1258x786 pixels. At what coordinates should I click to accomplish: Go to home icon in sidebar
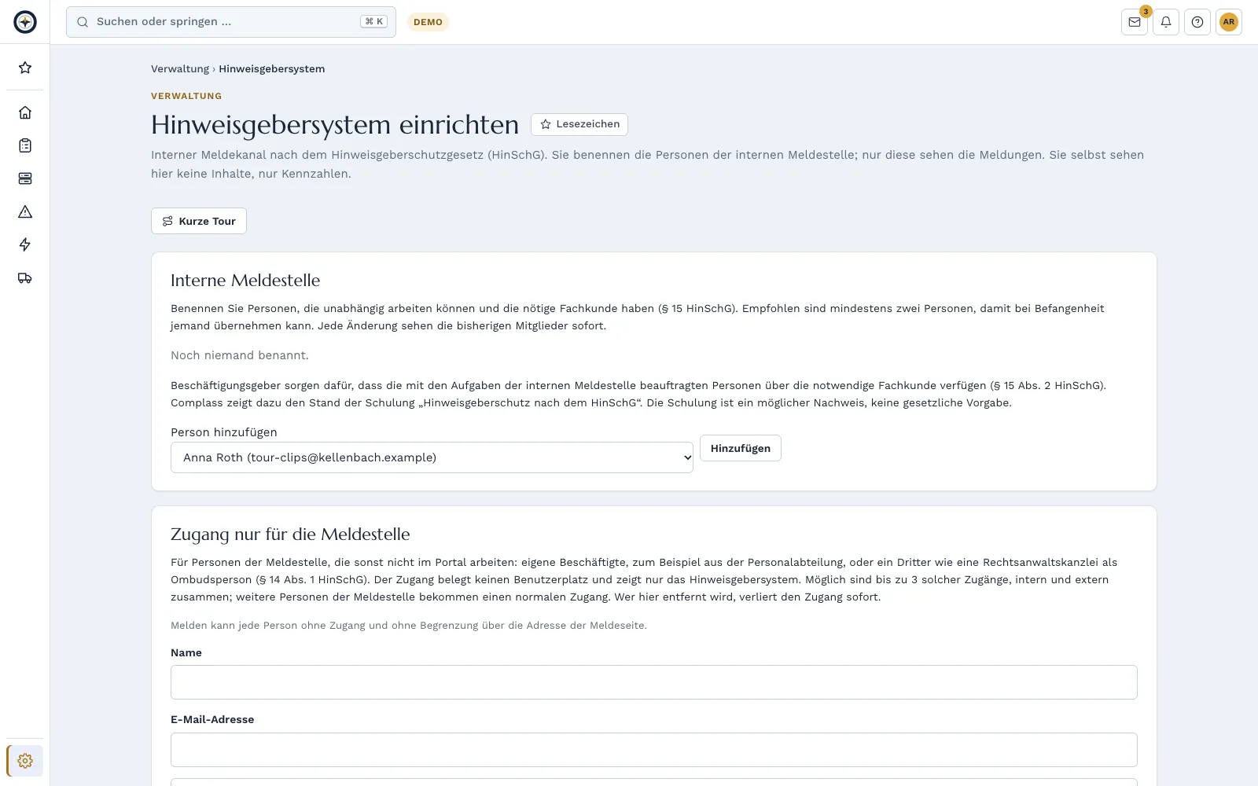click(x=25, y=112)
